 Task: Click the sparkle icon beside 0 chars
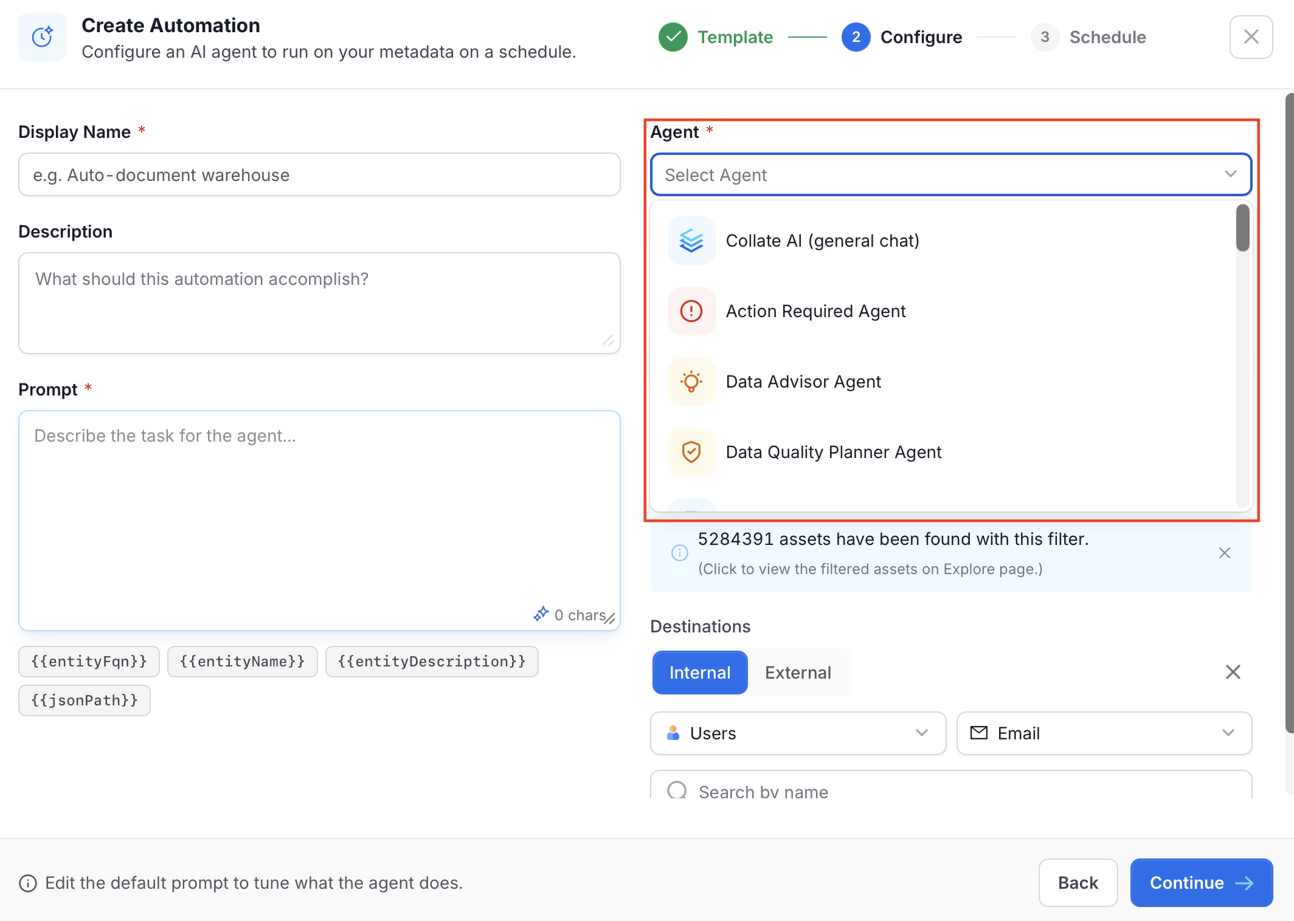pos(541,614)
